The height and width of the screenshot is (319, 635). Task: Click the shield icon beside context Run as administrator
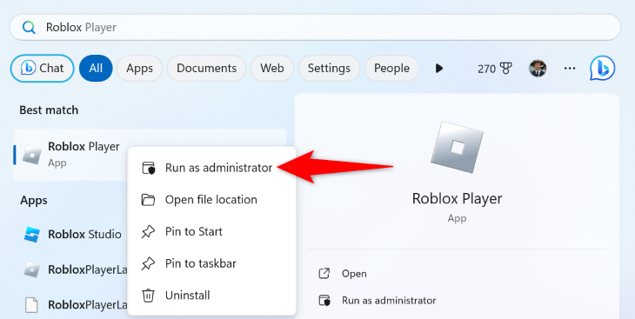coord(148,168)
